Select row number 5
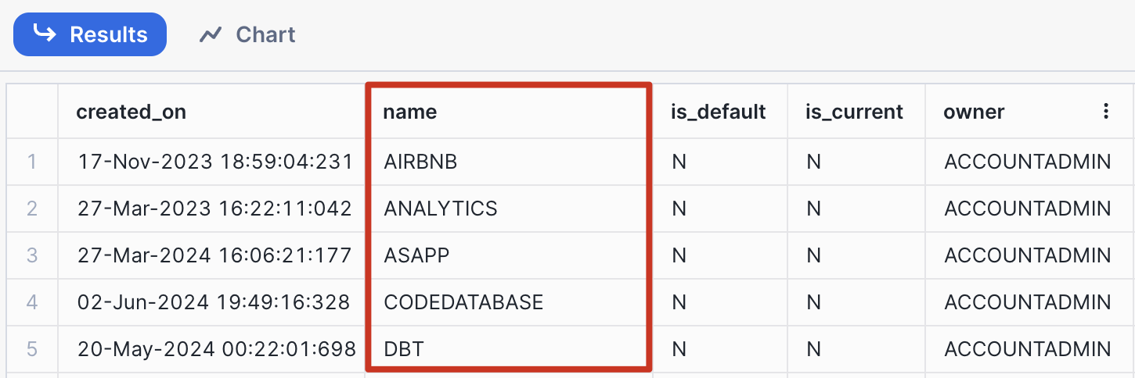Screen dimensions: 1135x378 point(32,348)
